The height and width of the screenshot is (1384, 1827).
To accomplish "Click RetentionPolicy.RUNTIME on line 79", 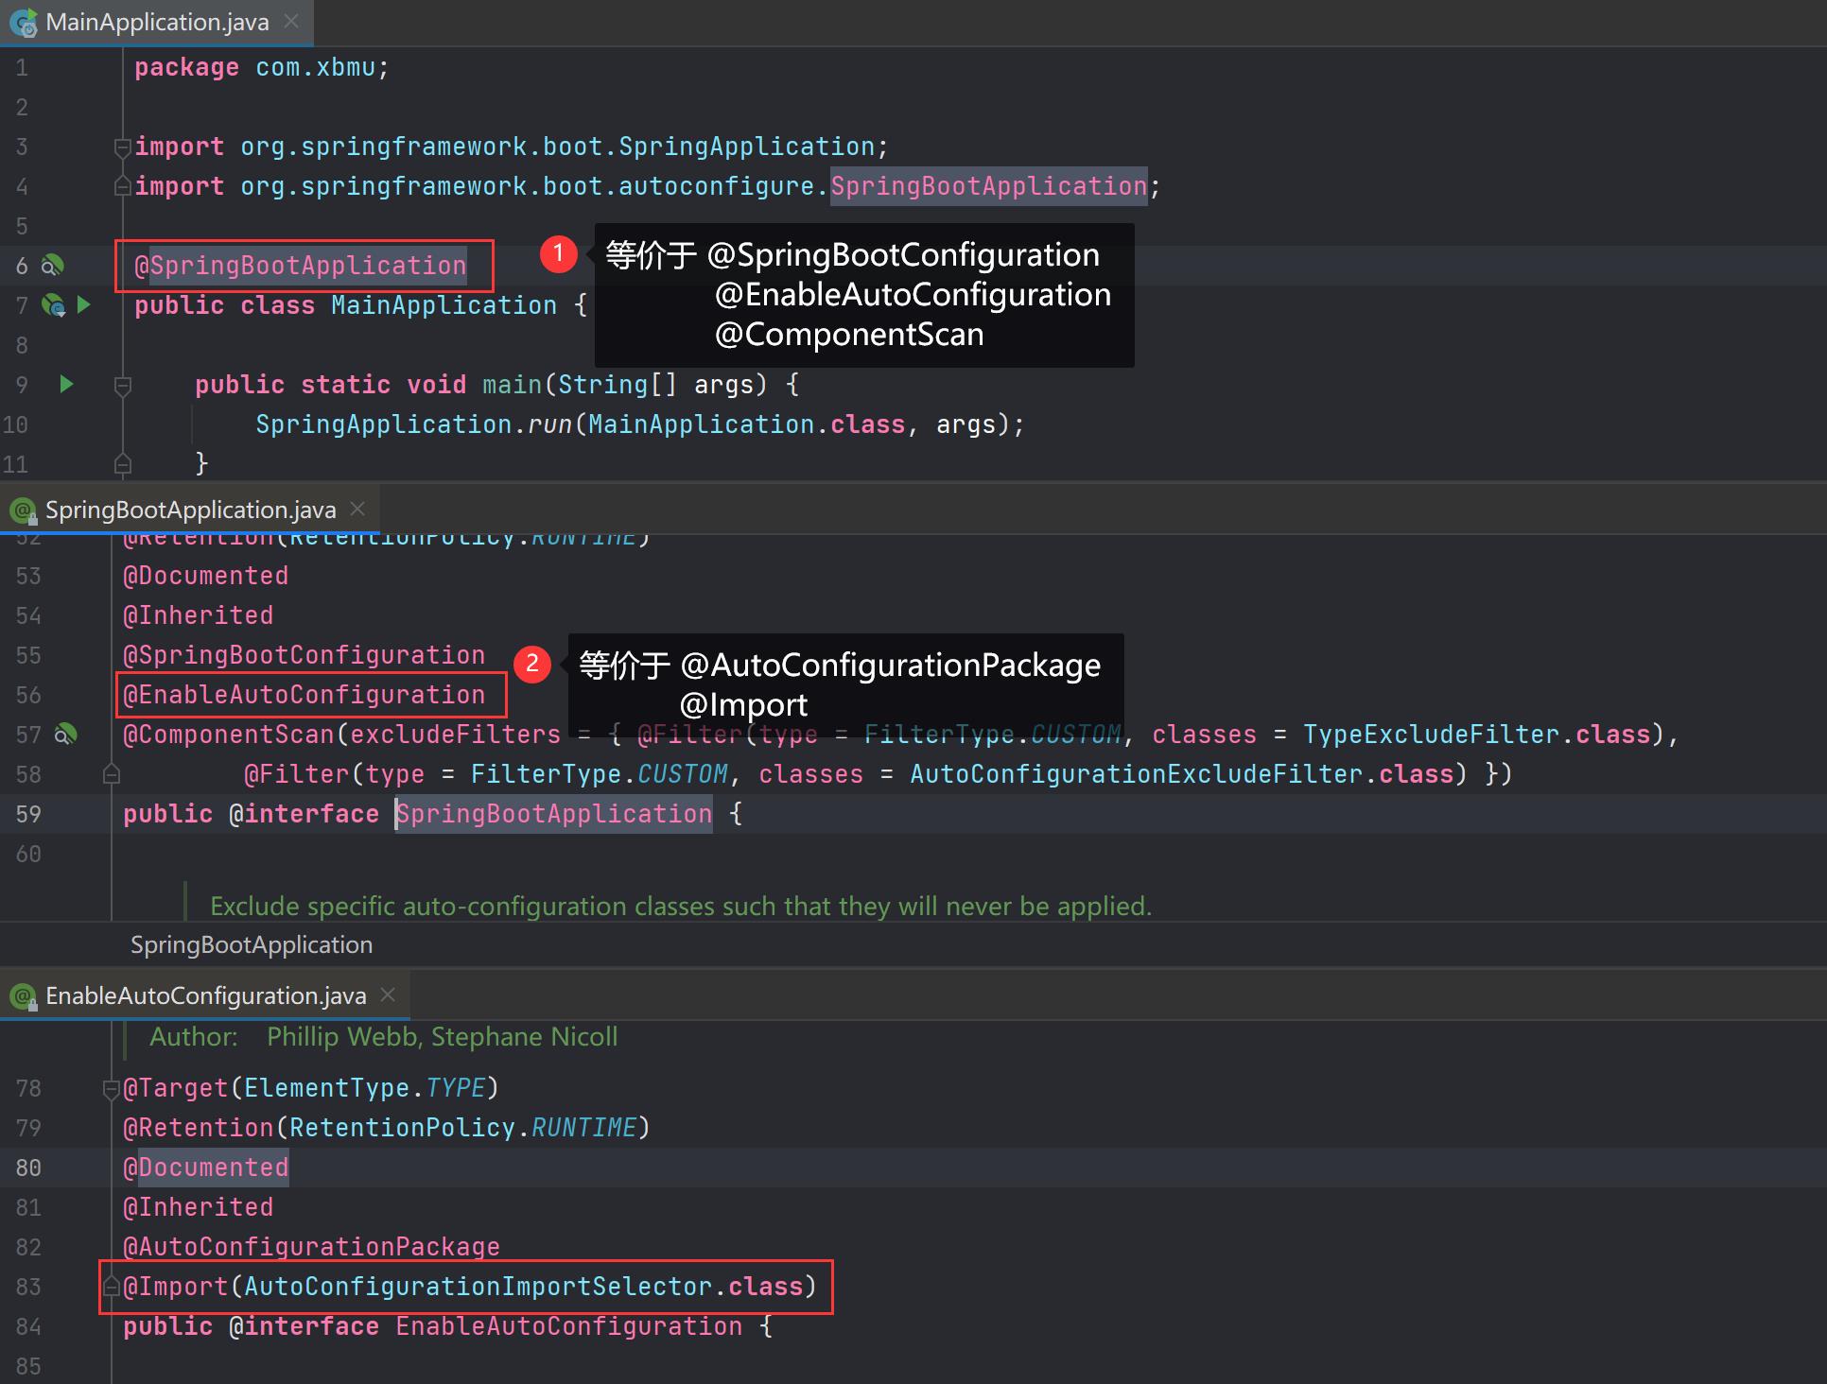I will point(463,1128).
